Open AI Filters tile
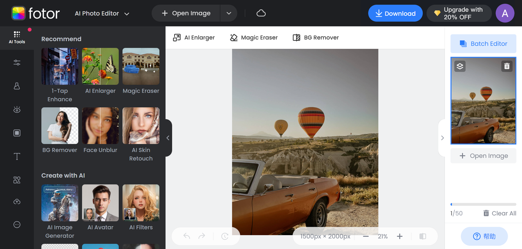Viewport: 522px width, 249px height. point(141,208)
